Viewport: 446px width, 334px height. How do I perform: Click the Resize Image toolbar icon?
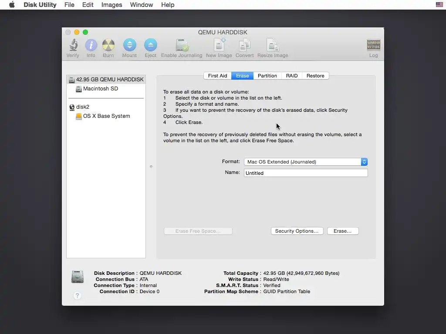click(x=273, y=45)
